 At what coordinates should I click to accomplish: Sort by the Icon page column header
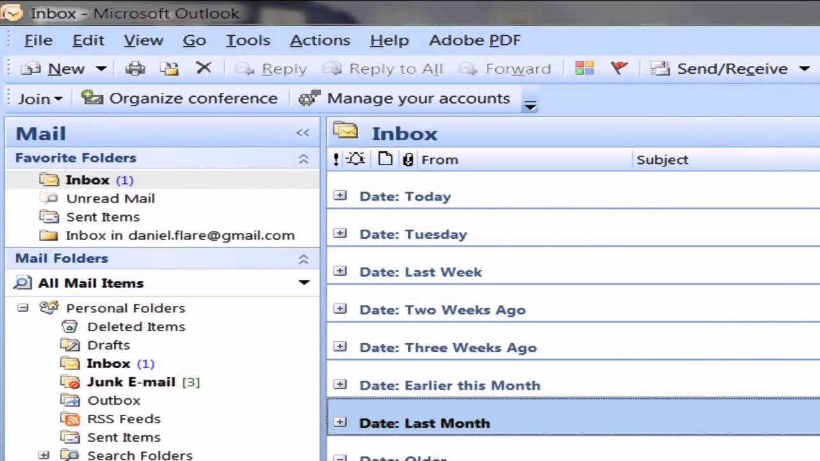pyautogui.click(x=385, y=159)
